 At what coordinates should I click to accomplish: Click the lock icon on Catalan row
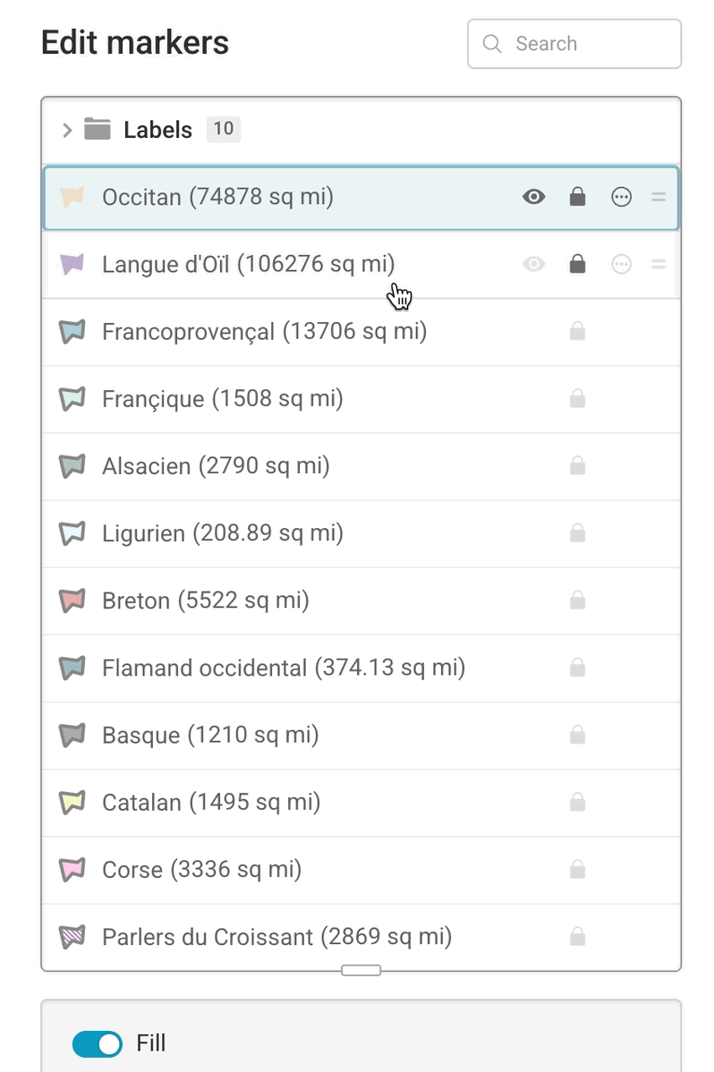(577, 802)
